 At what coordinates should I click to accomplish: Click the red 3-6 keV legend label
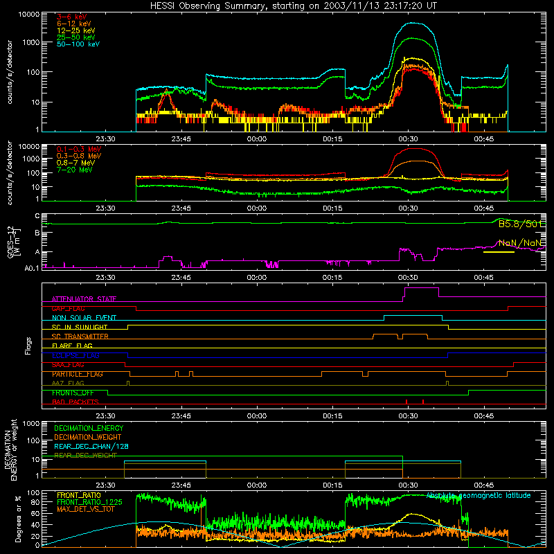point(72,17)
